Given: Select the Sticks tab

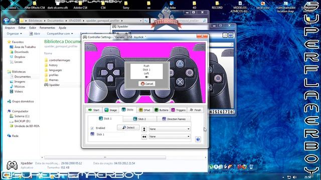Looking at the screenshot, I should pos(127,109).
